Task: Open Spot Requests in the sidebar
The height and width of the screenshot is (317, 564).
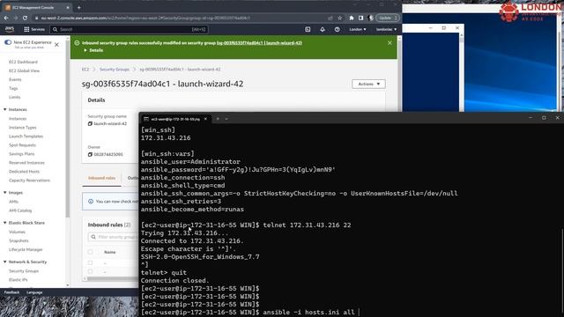Action: (x=22, y=145)
